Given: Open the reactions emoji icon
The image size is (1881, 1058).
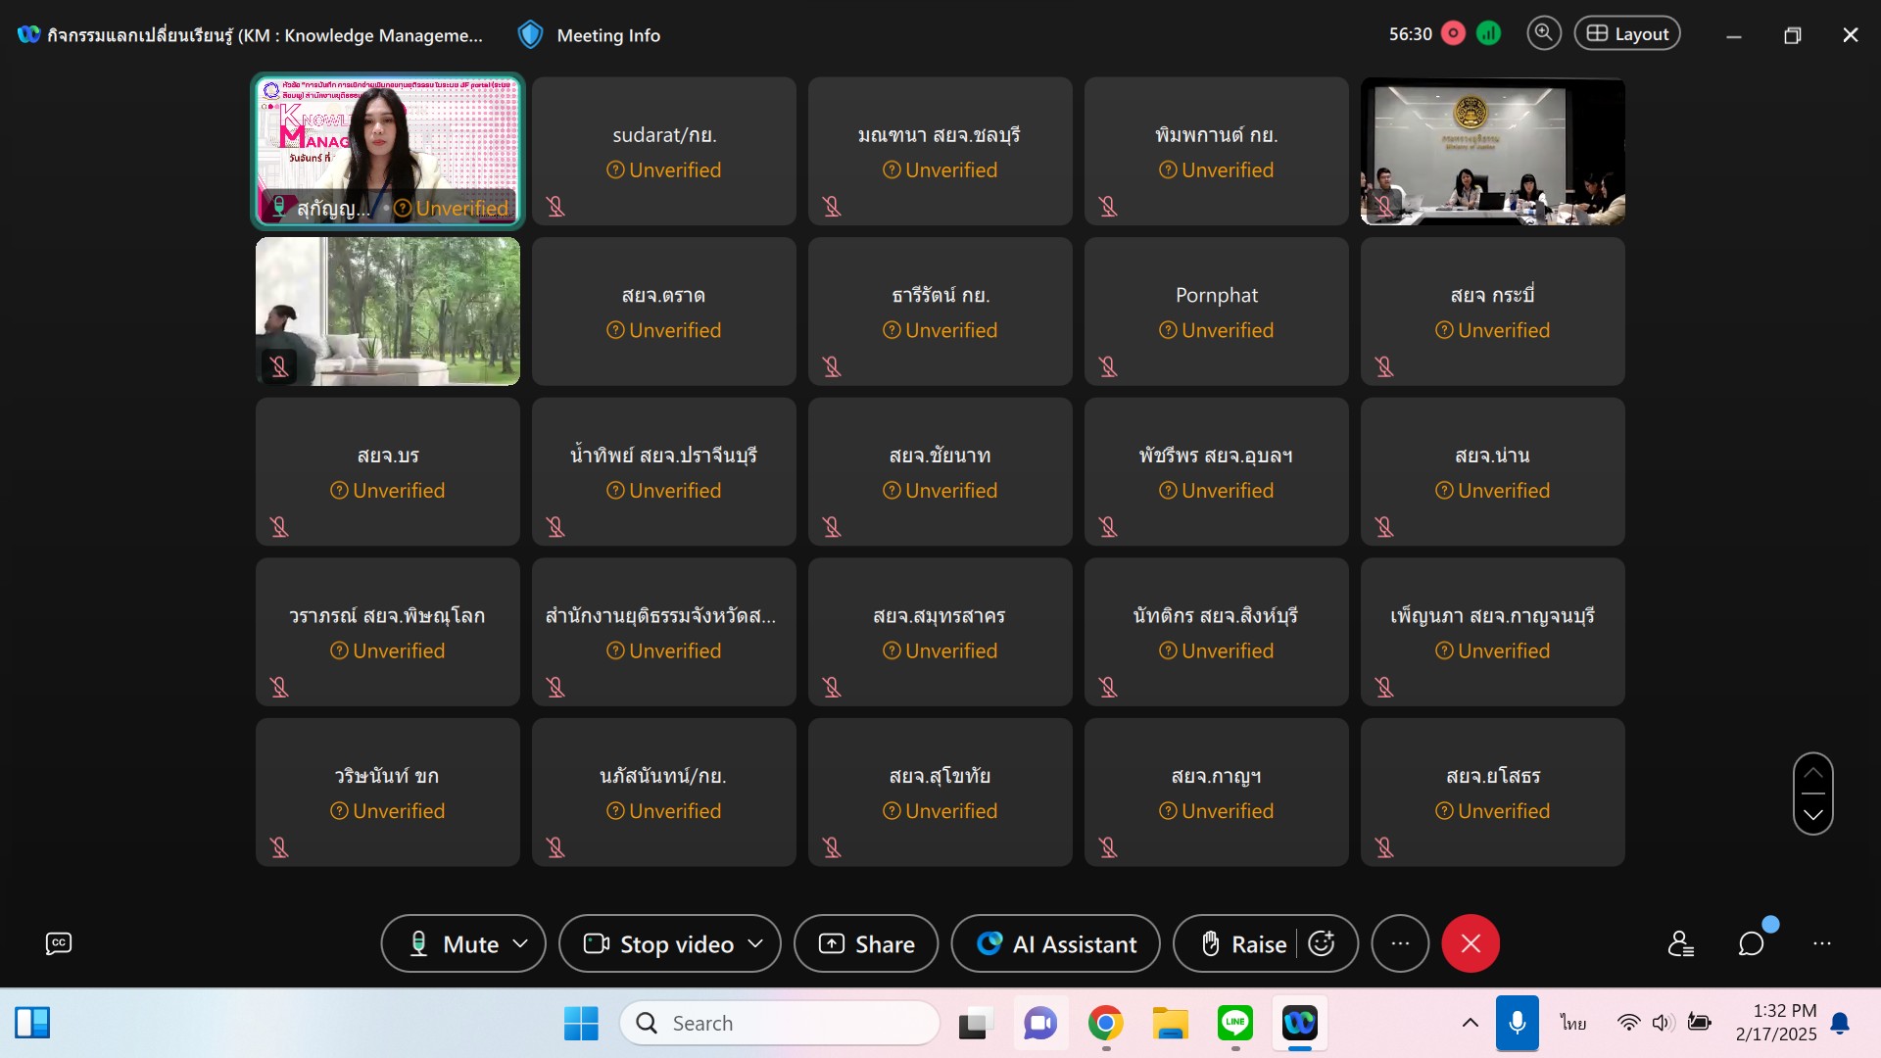Looking at the screenshot, I should tap(1322, 943).
